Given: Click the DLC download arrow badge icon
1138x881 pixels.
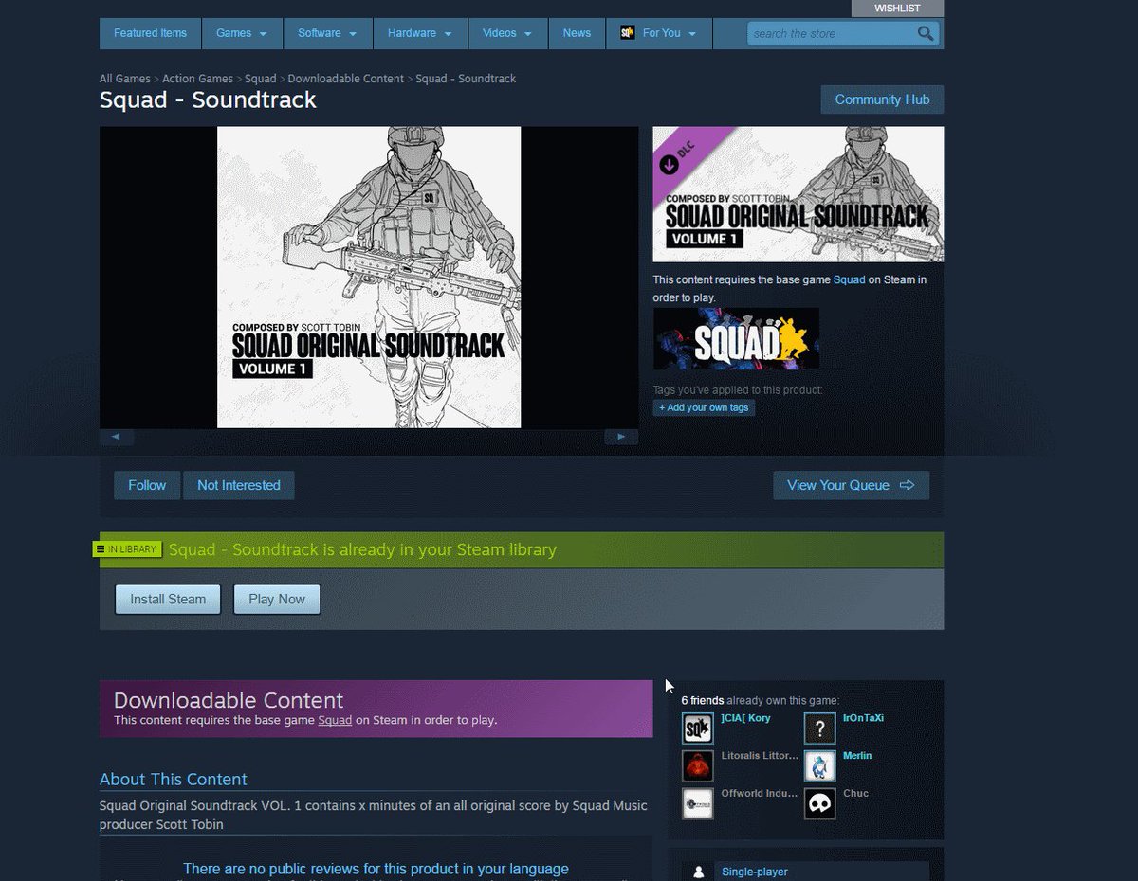Looking at the screenshot, I should [x=669, y=165].
